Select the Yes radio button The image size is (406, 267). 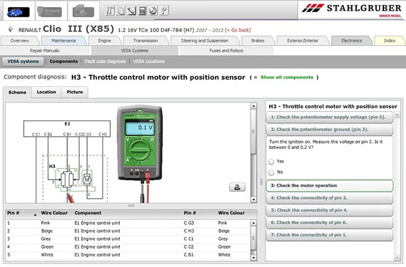click(271, 162)
